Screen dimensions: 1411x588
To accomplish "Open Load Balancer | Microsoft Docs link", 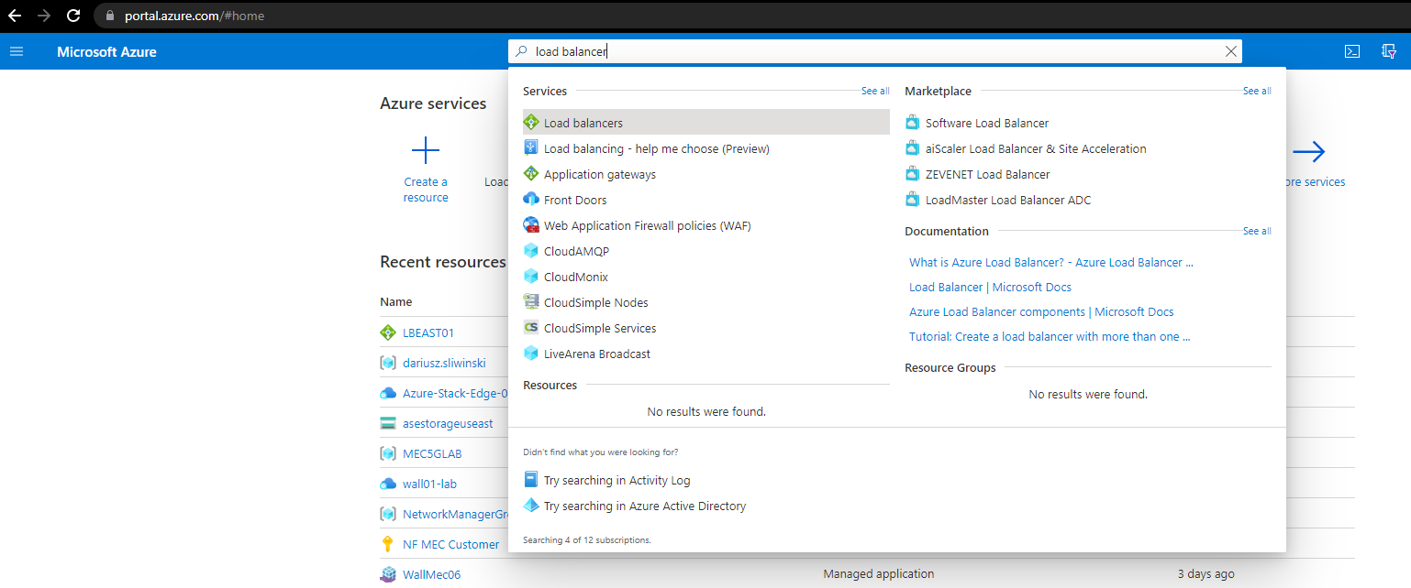I will [x=990, y=287].
